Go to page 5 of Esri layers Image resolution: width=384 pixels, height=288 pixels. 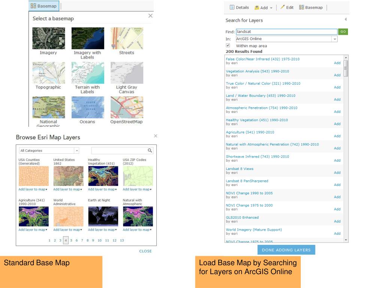[71, 240]
